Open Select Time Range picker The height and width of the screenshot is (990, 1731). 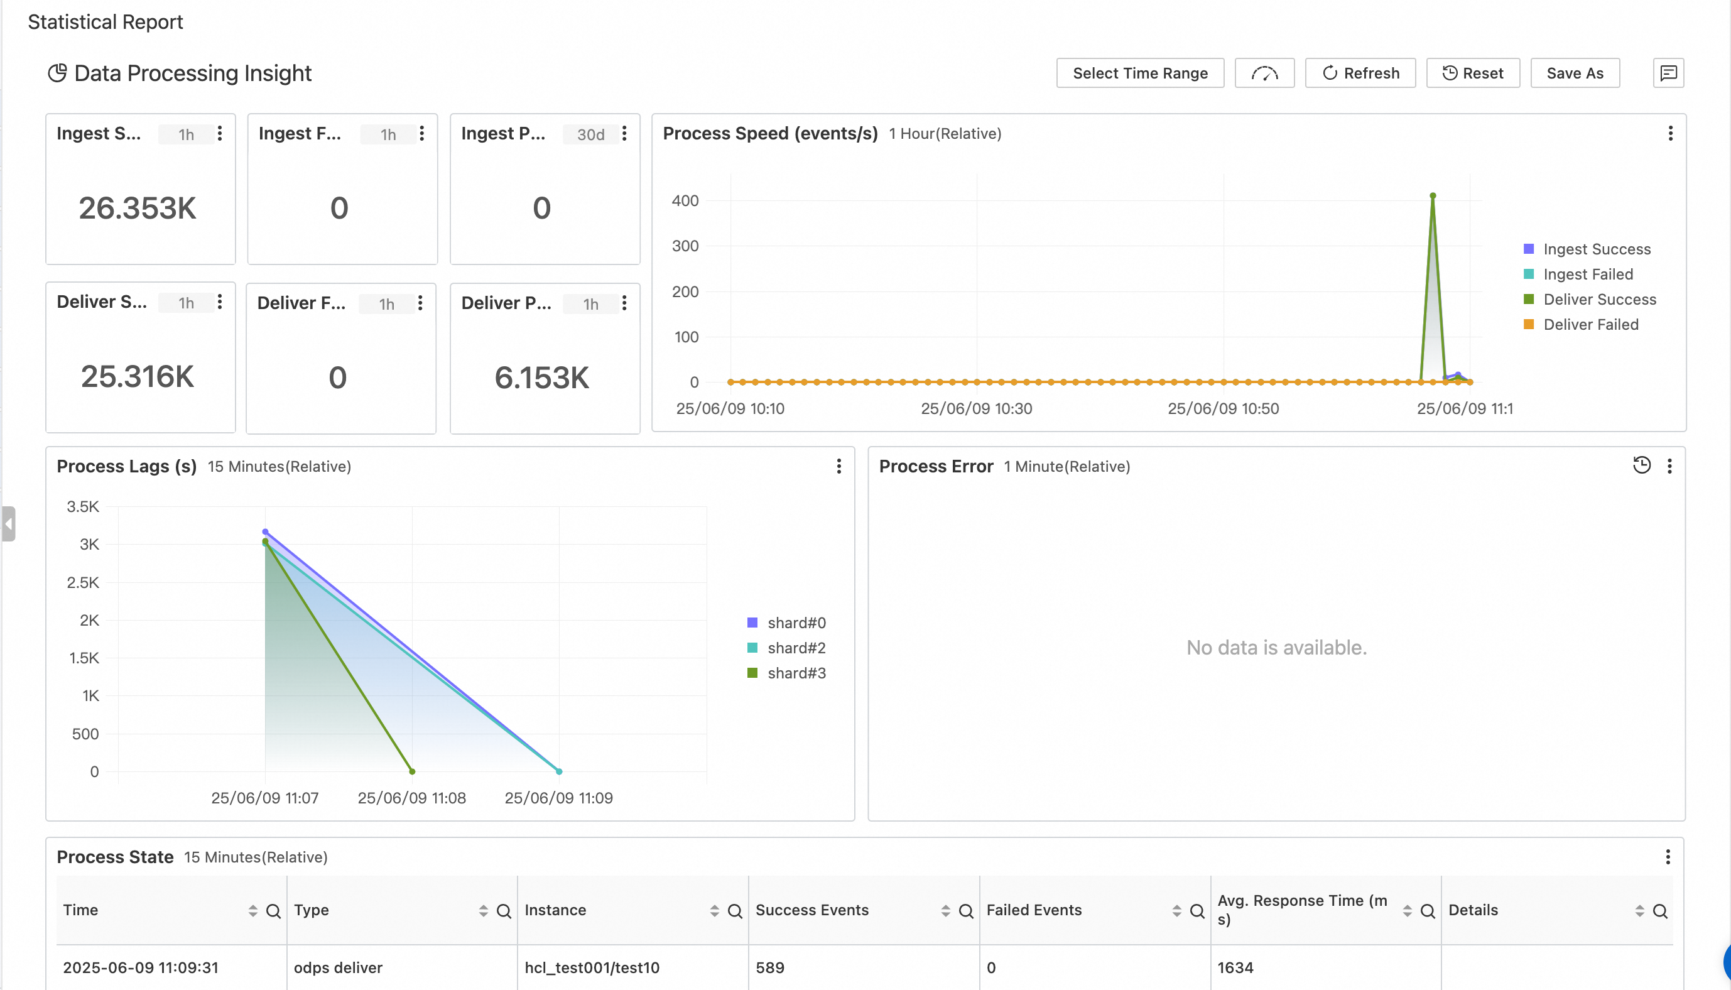coord(1140,73)
